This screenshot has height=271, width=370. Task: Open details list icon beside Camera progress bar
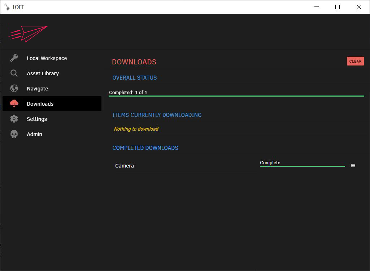[353, 165]
